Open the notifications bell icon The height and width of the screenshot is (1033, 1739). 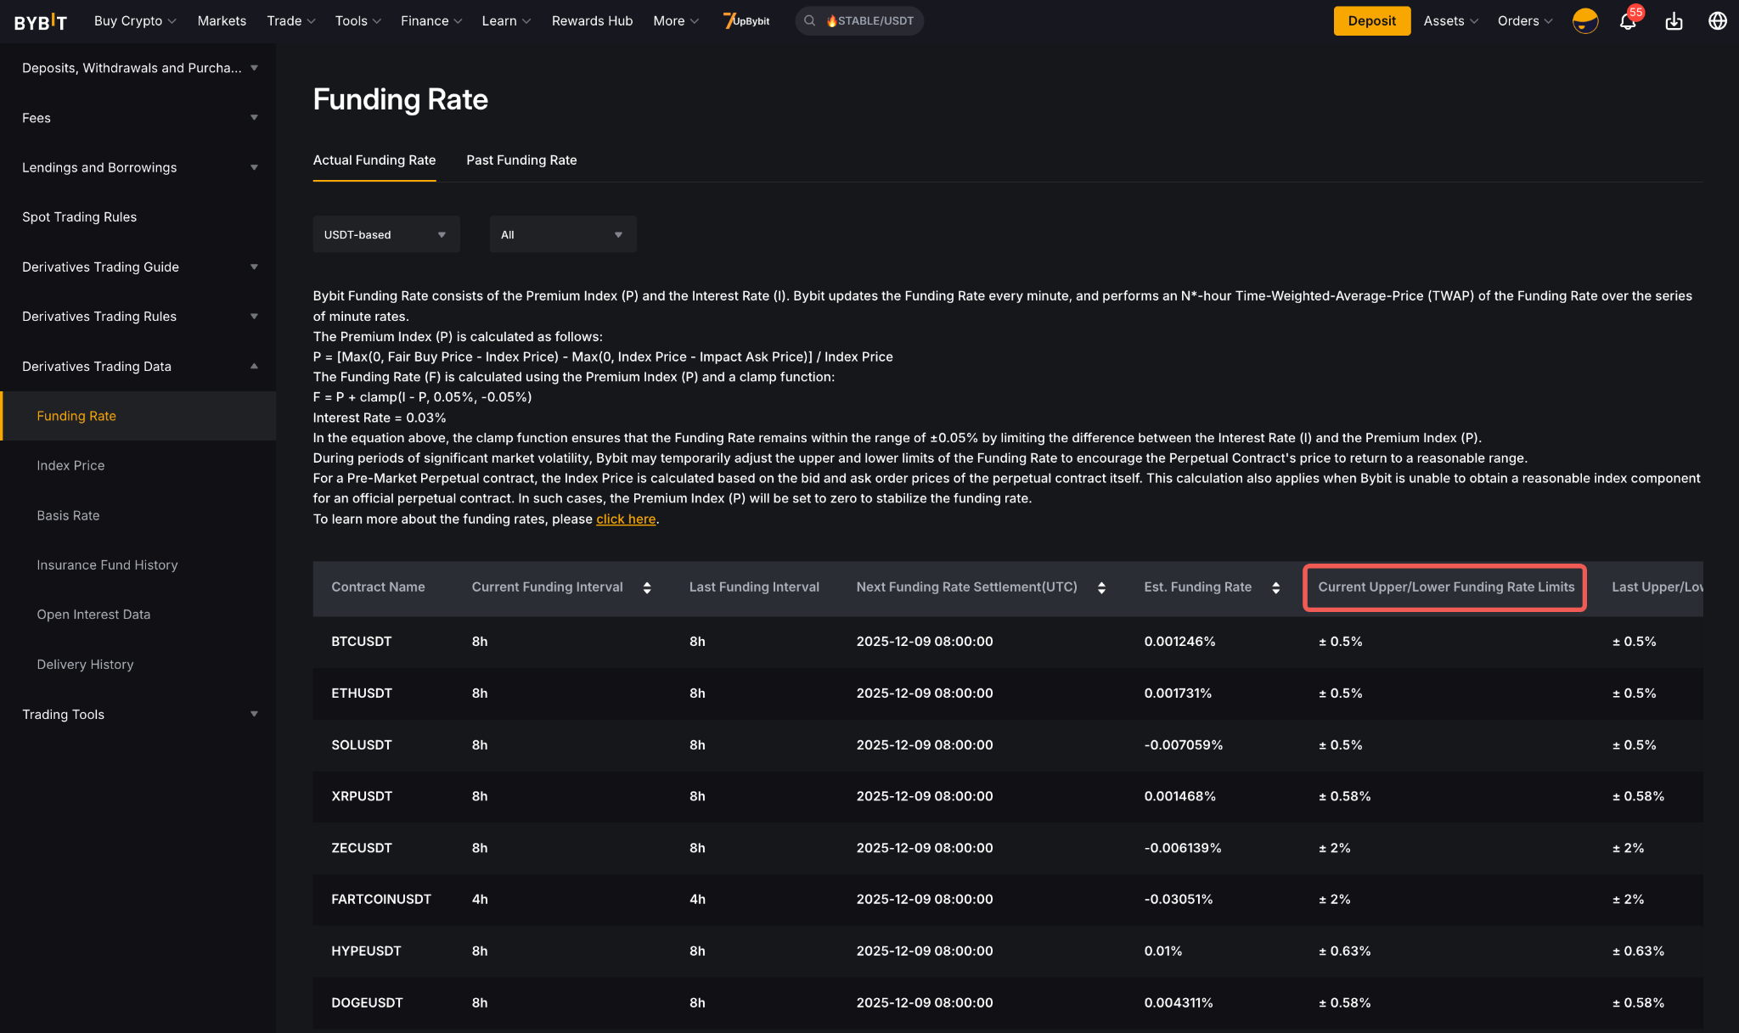point(1627,21)
